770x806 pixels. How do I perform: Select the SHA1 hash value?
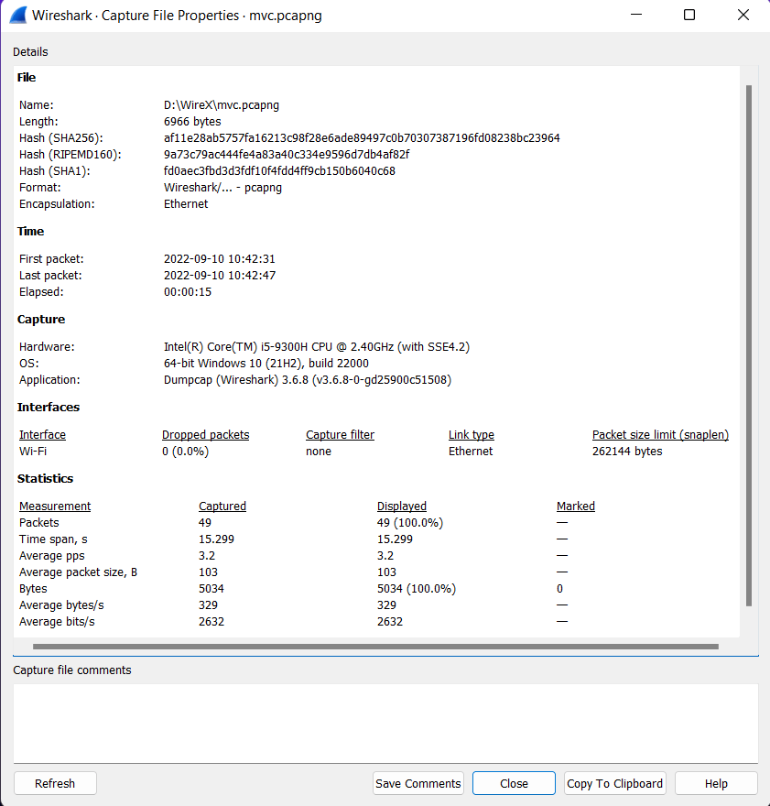[279, 170]
